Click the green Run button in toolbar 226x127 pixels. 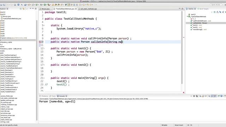pos(45,5)
